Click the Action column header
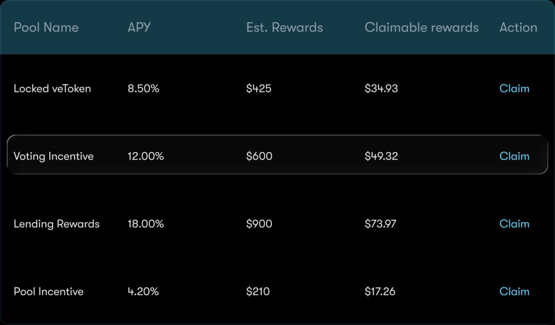Viewport: 555px width, 325px height. click(518, 28)
